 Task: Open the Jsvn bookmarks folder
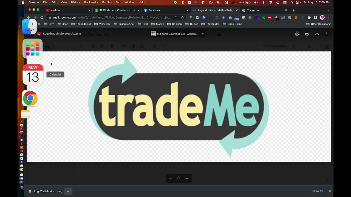point(49,24)
